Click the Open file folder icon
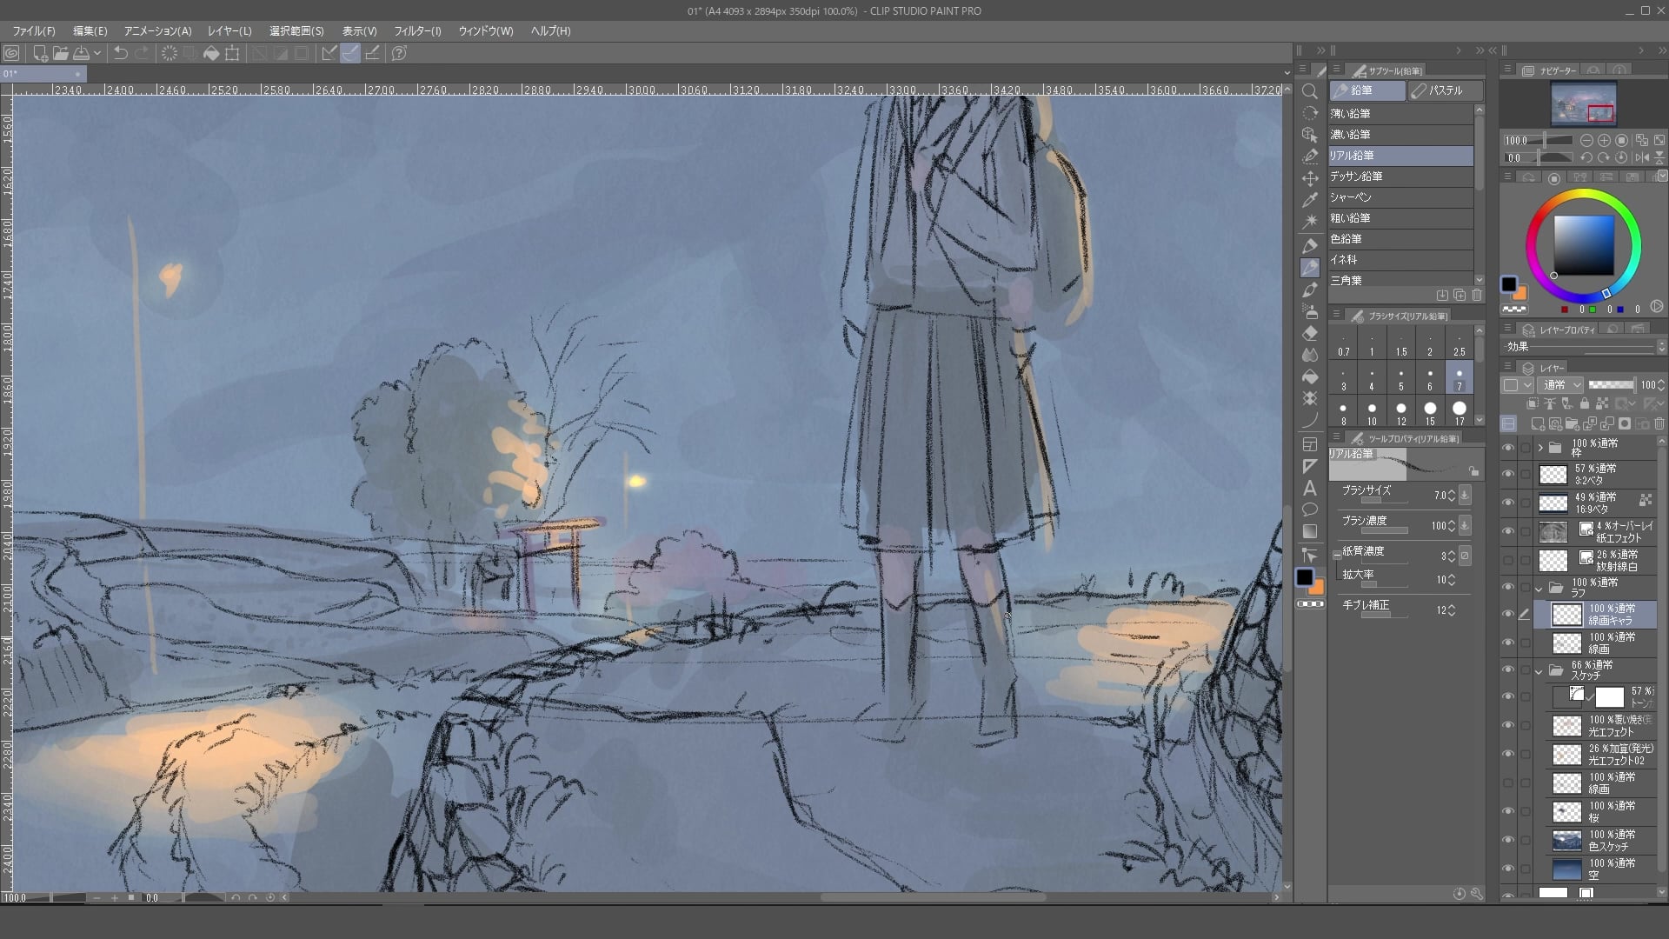The width and height of the screenshot is (1669, 939). (x=60, y=53)
